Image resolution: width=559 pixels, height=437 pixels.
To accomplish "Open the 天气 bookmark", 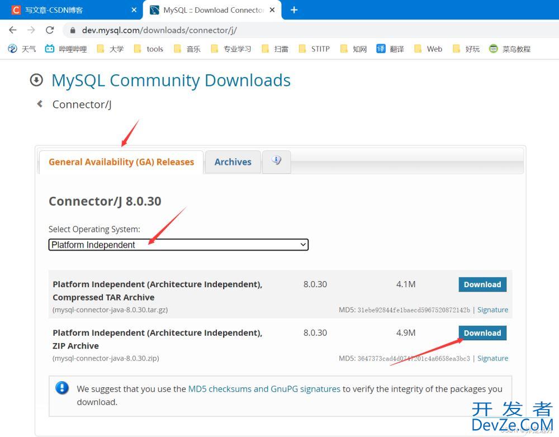I will (22, 49).
